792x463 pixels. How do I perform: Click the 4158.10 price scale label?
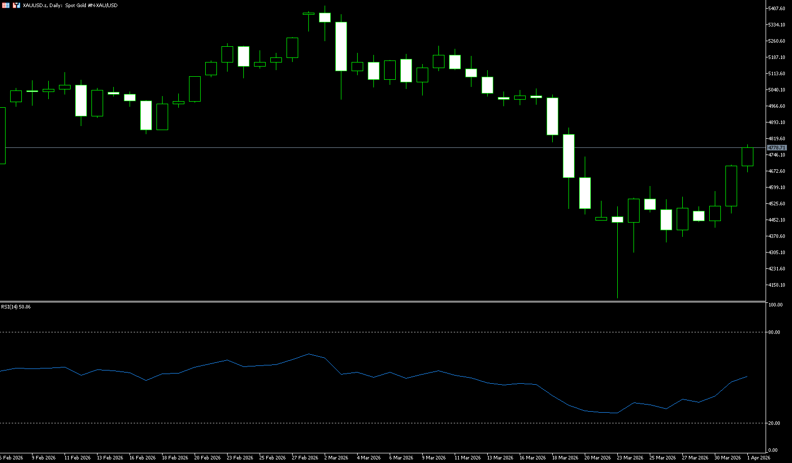click(x=776, y=285)
